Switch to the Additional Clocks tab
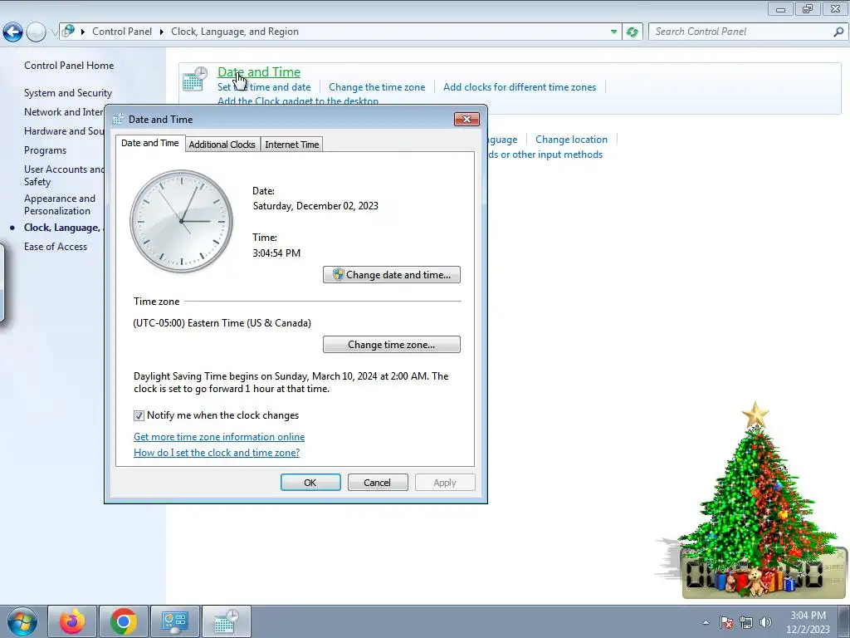This screenshot has height=638, width=850. (x=222, y=145)
